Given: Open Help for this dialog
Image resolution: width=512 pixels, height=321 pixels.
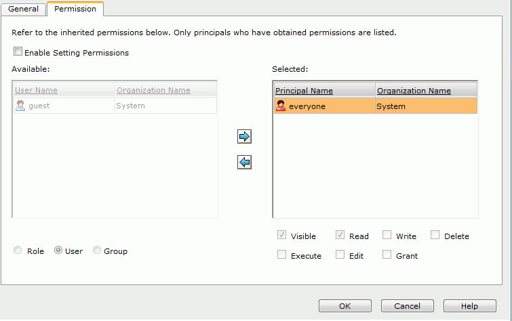Looking at the screenshot, I should [469, 306].
